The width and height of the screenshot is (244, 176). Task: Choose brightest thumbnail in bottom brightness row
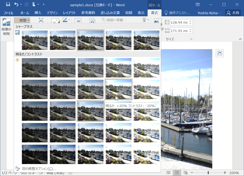146,154
